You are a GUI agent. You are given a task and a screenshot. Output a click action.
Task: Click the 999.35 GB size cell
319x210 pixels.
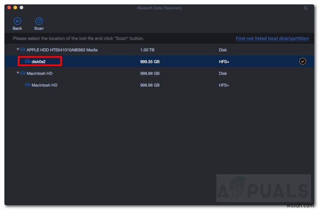(150, 61)
